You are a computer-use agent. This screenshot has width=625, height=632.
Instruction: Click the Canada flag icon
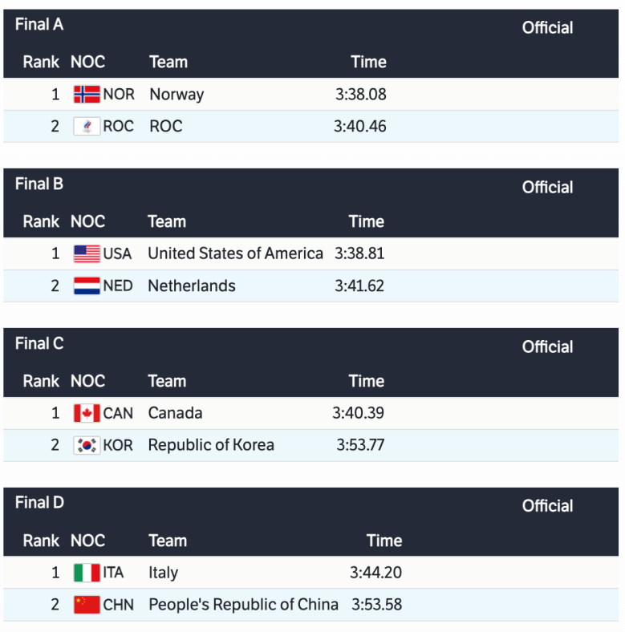point(87,414)
